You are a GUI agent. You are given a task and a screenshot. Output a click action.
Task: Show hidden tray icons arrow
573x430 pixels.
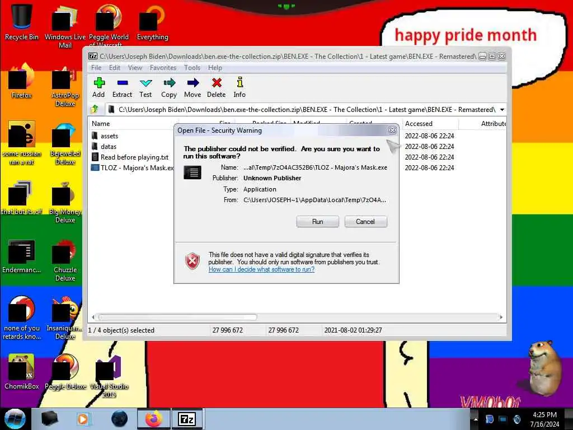[x=476, y=419]
